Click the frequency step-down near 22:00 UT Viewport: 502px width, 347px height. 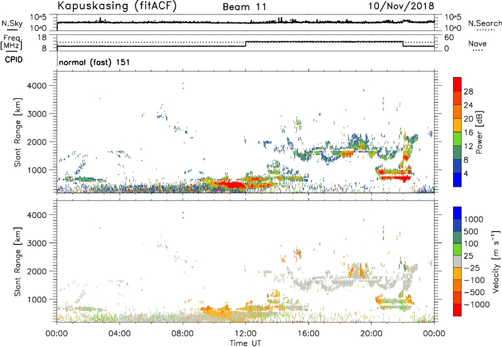403,44
